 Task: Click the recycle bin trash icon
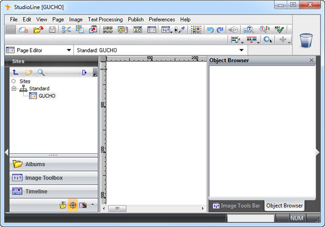point(306,41)
